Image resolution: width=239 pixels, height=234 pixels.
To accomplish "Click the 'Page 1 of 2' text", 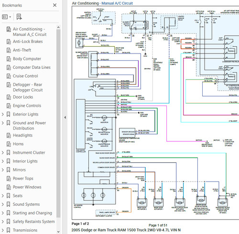I will pos(80,223).
